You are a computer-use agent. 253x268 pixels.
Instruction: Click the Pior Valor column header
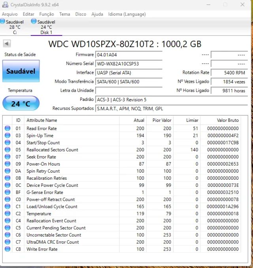click(160, 120)
